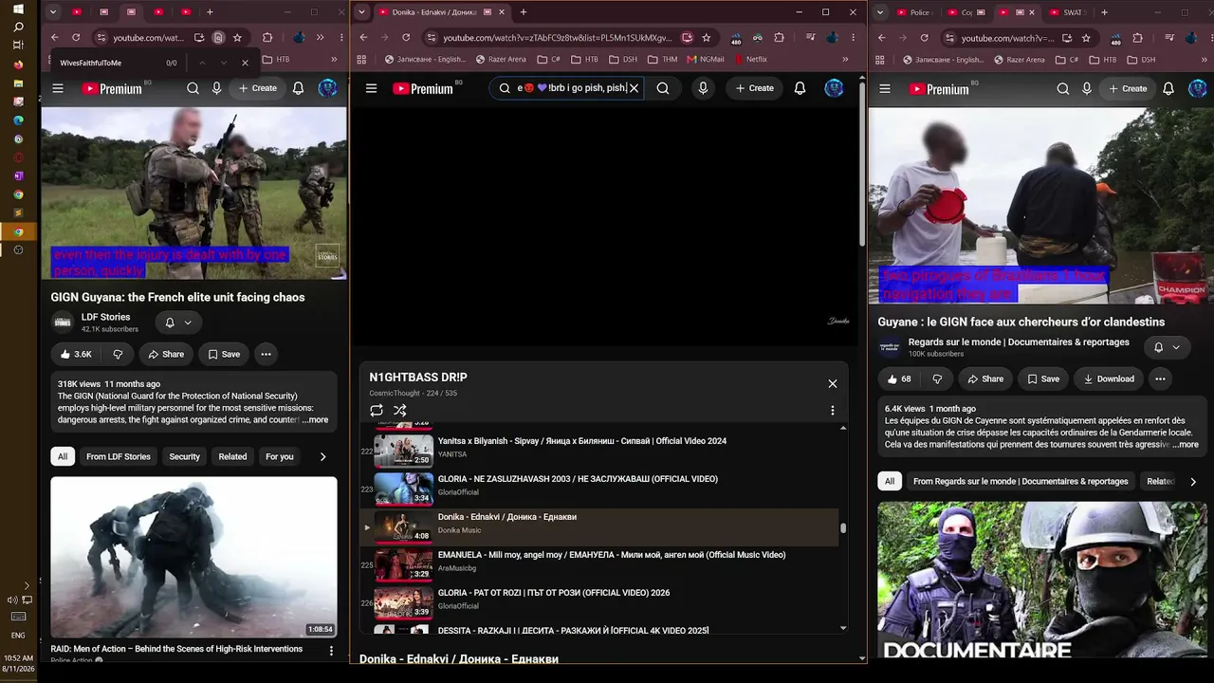
Task: Open the tab search dropdown in right browser
Action: point(881,12)
